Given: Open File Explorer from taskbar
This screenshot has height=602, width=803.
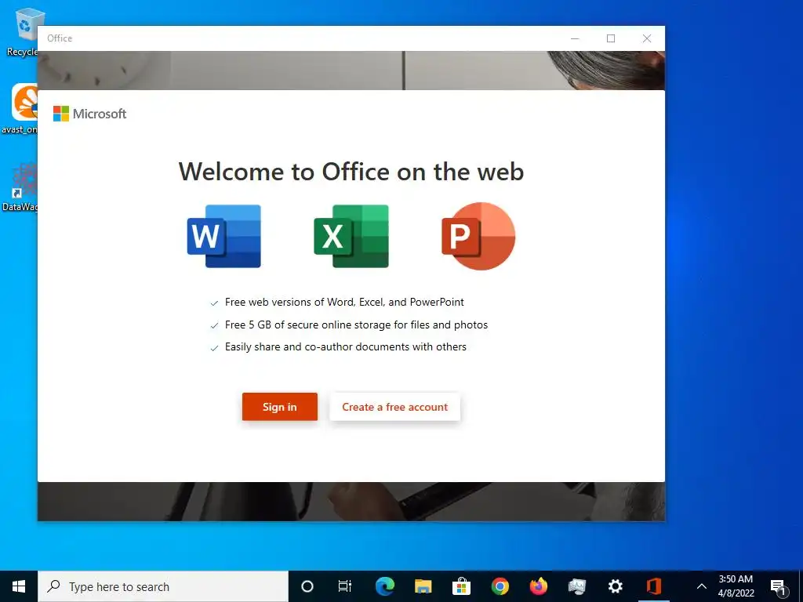Looking at the screenshot, I should 423,586.
